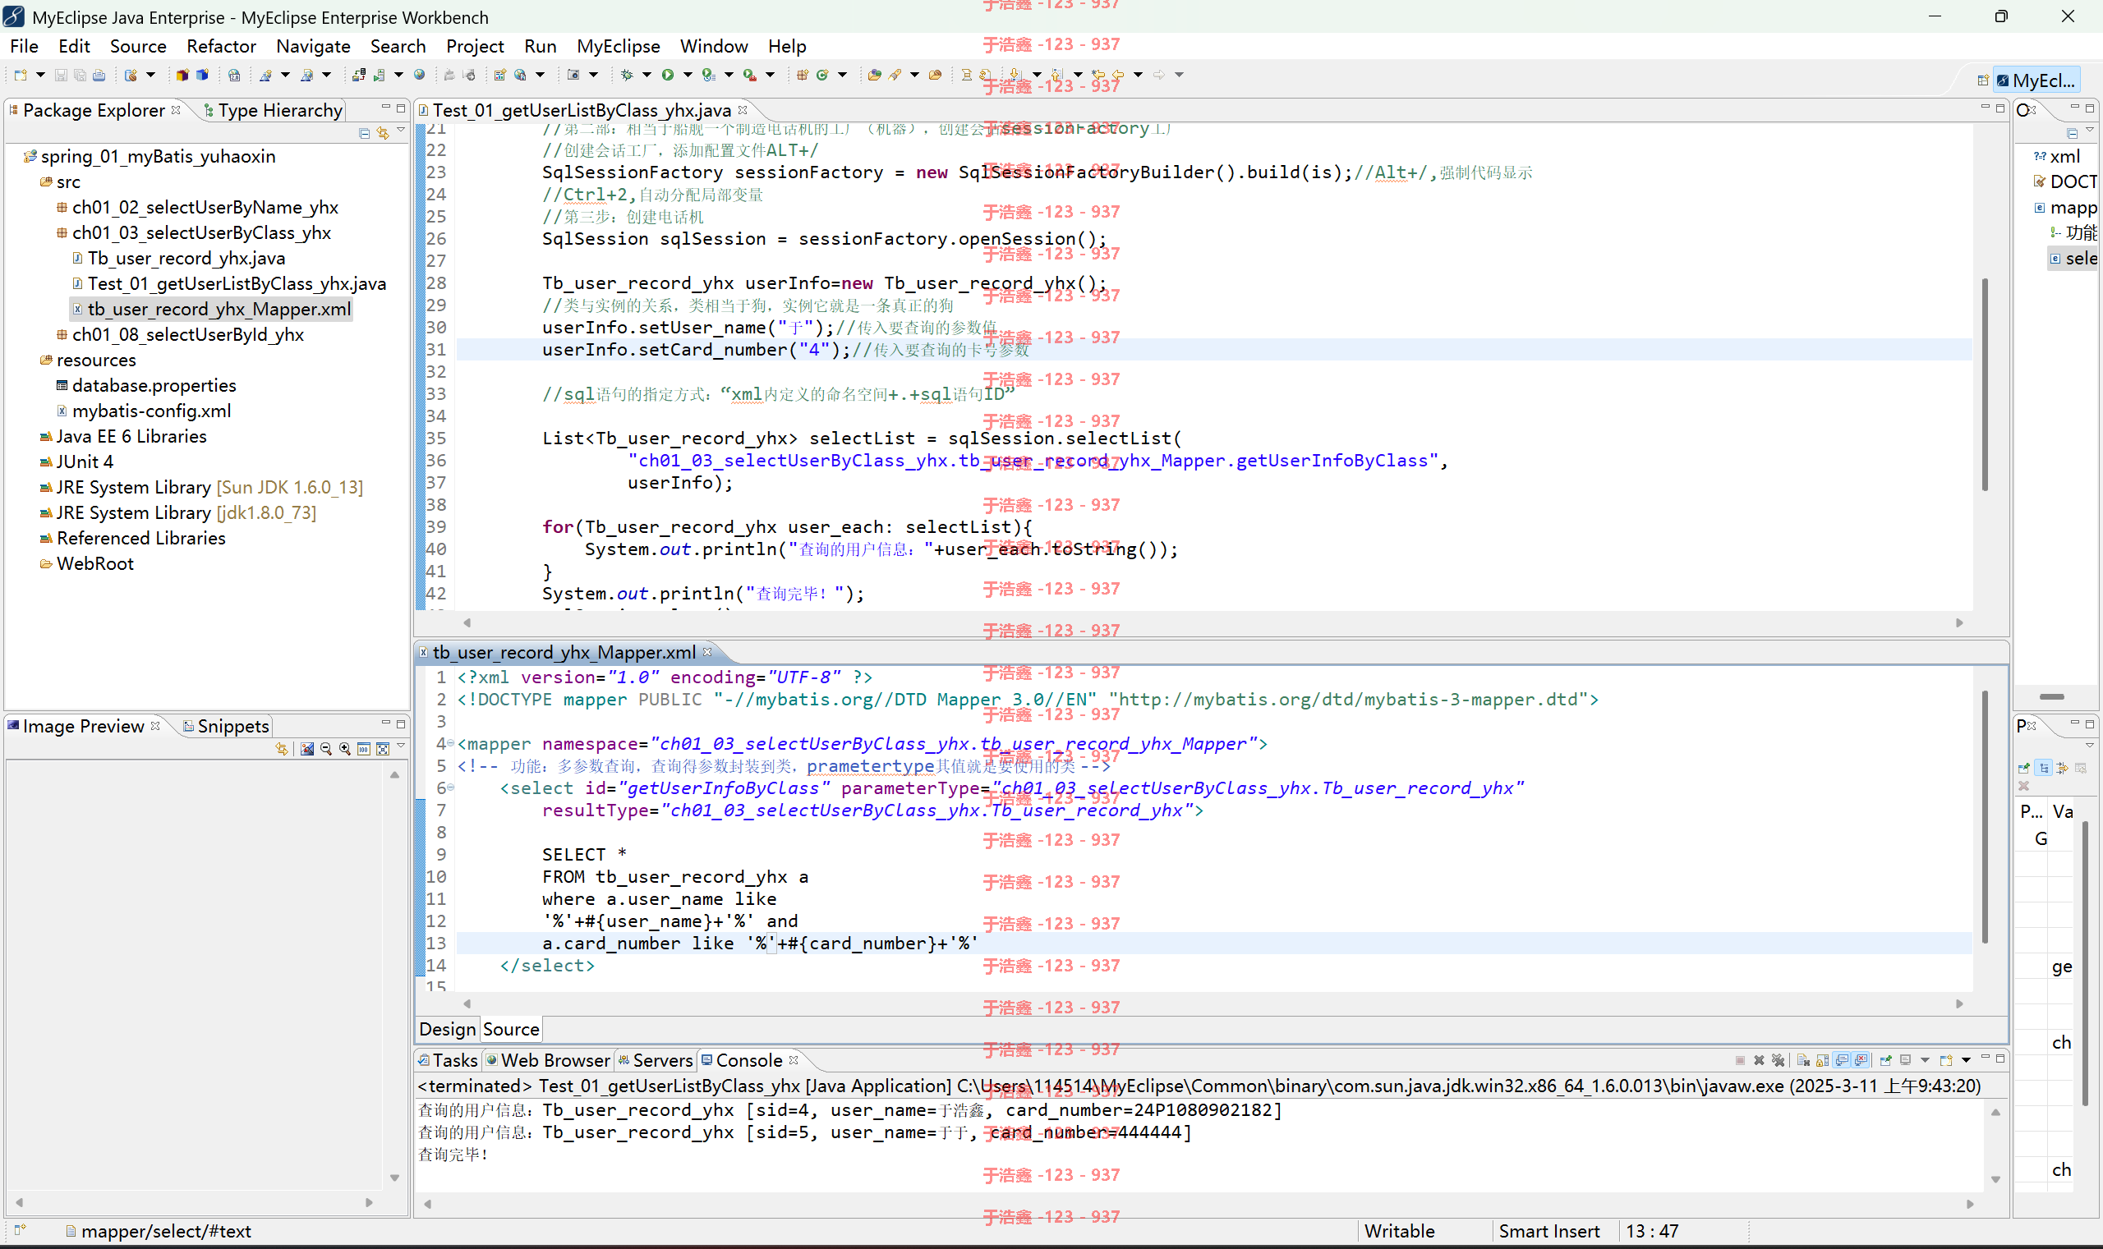Click the New file toolbar icon
The width and height of the screenshot is (2103, 1249).
coord(21,75)
